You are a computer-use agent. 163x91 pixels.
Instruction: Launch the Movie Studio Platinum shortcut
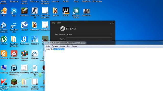click(x=14, y=68)
